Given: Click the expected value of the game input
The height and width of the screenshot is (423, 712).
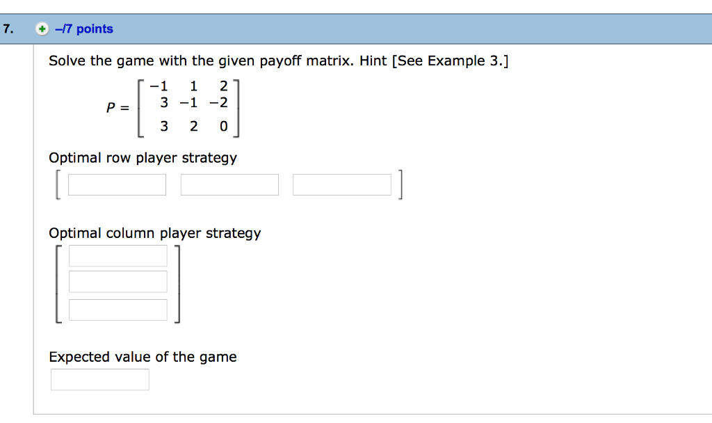Looking at the screenshot, I should (99, 379).
